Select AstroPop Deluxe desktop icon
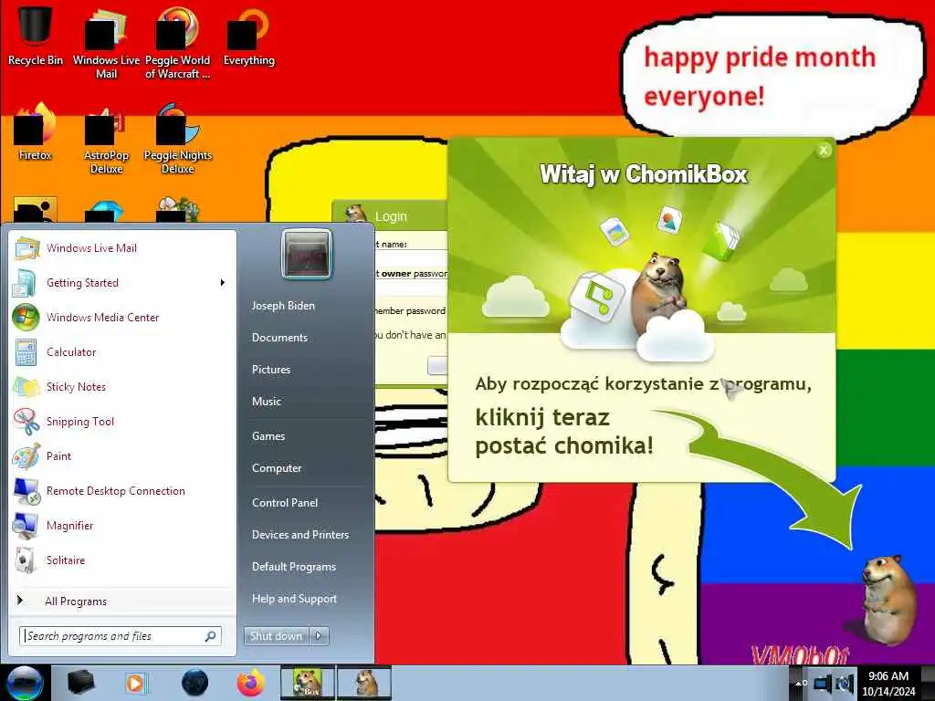The image size is (935, 701). pyautogui.click(x=106, y=140)
